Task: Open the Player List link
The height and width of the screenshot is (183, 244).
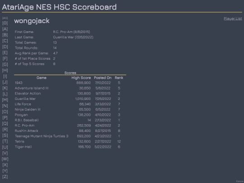Action: 233,19
